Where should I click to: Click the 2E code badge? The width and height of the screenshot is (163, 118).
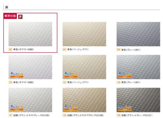click(x=10, y=49)
